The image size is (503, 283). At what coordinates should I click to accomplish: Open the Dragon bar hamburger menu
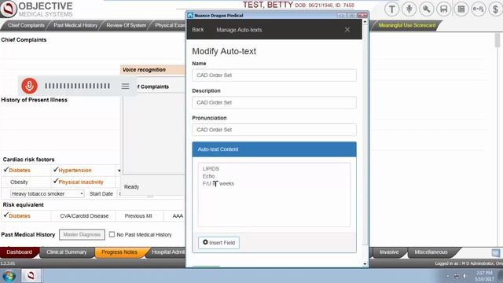click(125, 86)
